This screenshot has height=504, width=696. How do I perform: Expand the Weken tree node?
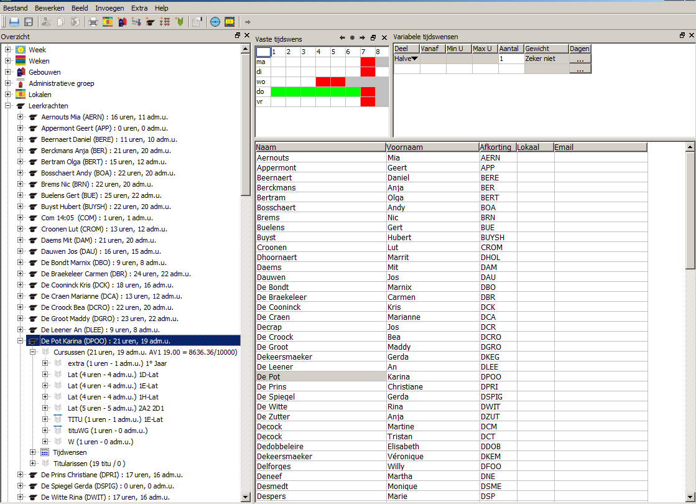point(8,60)
